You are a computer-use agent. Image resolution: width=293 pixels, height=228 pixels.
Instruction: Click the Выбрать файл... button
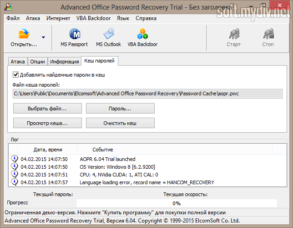pyautogui.click(x=47, y=109)
